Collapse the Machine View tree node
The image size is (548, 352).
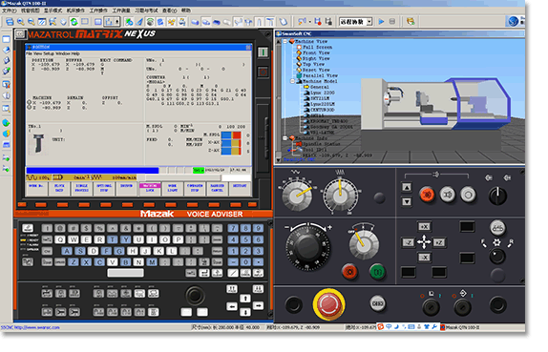click(285, 41)
